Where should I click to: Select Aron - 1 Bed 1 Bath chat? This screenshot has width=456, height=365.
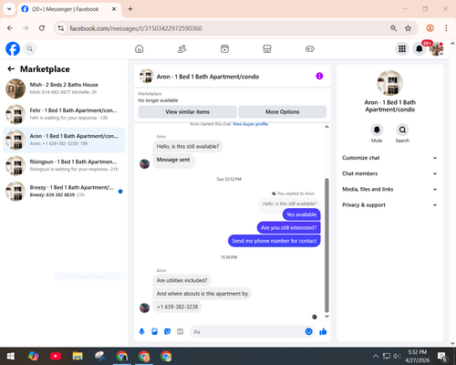tap(64, 140)
